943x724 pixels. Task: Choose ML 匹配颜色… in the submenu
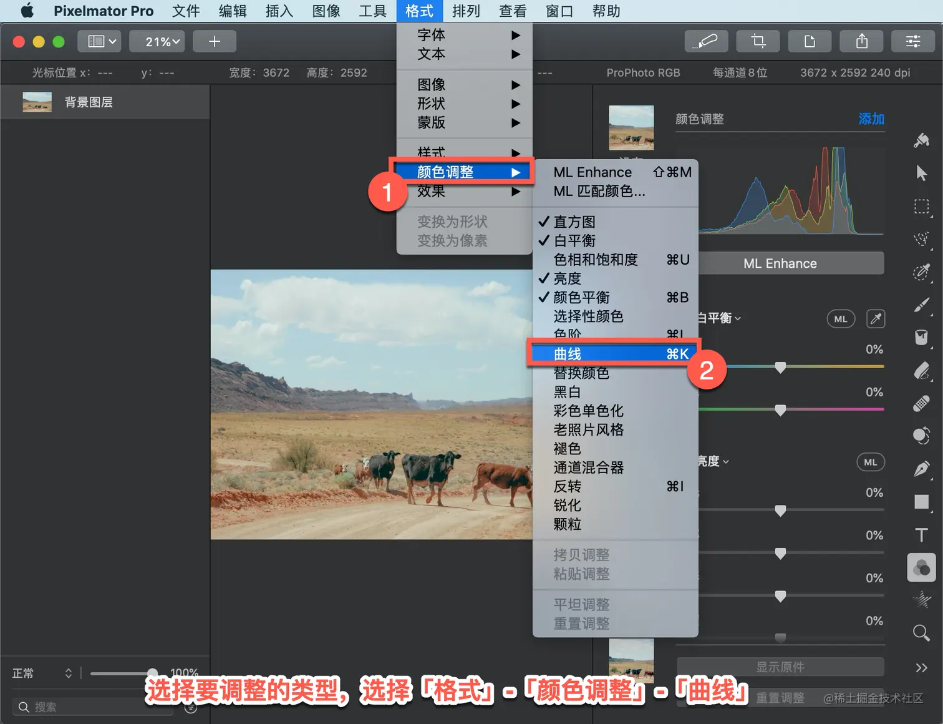tap(615, 191)
